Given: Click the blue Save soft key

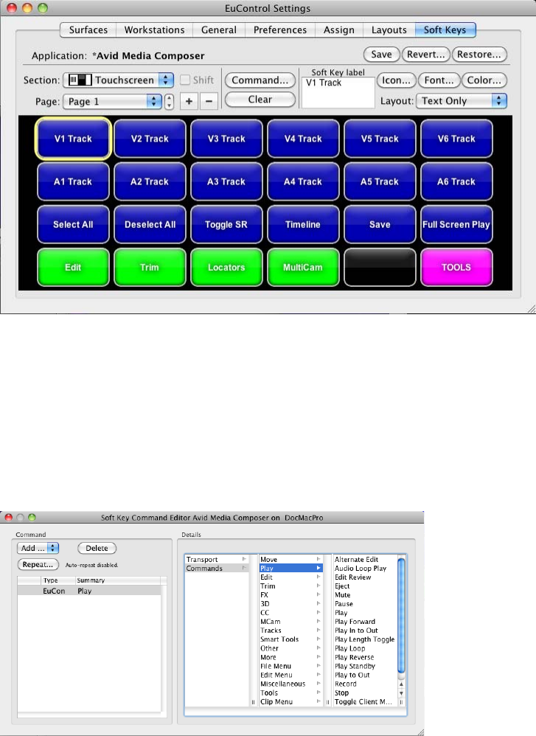Looking at the screenshot, I should [x=380, y=224].
